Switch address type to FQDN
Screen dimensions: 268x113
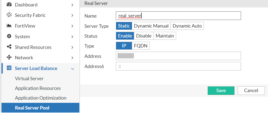[141, 46]
